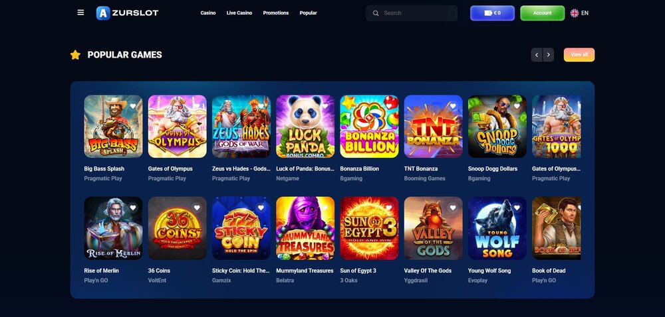
Task: Click the Search input field
Action: point(412,13)
